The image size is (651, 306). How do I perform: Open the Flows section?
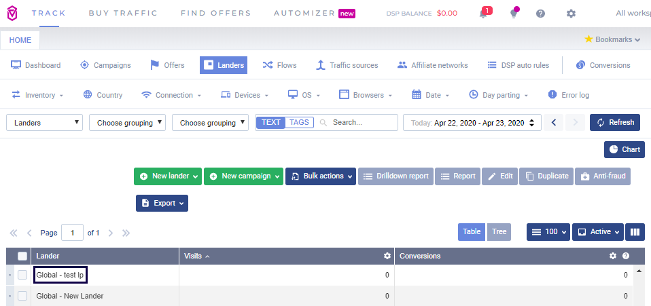tap(279, 65)
